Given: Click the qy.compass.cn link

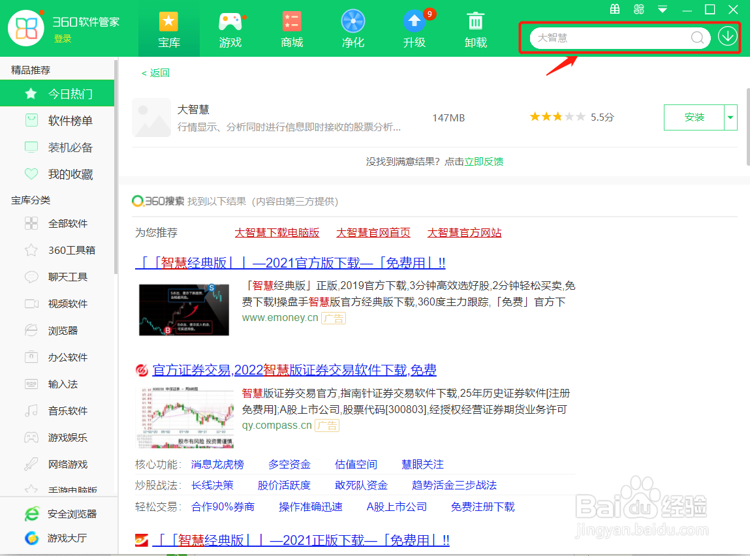Looking at the screenshot, I should (x=277, y=425).
